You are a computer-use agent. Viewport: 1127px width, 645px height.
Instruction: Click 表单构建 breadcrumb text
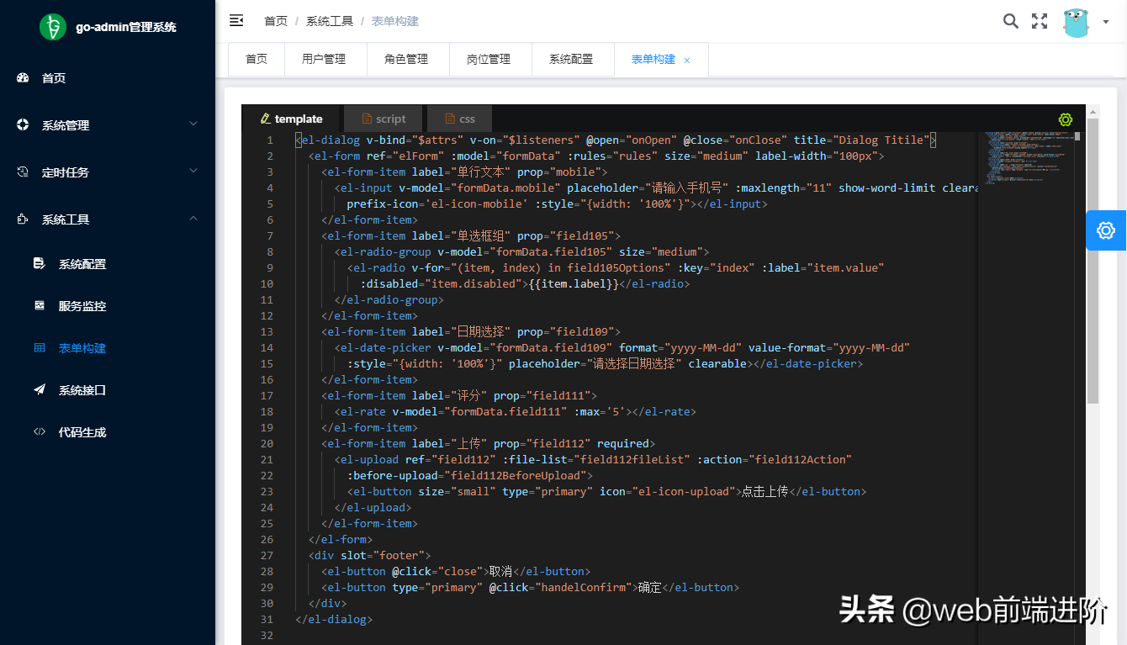pyautogui.click(x=395, y=21)
